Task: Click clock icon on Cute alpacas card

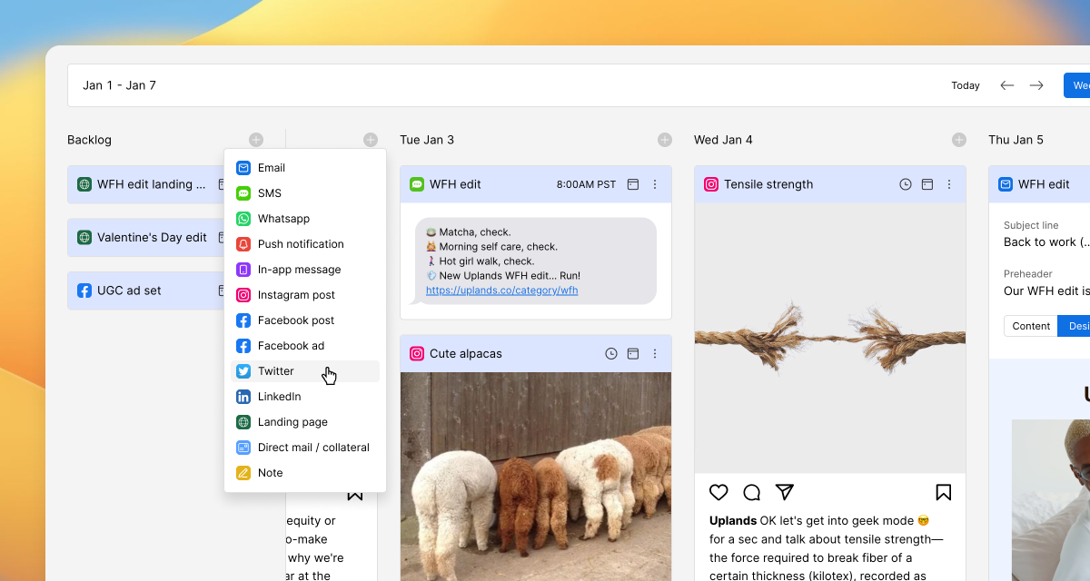Action: pos(611,354)
